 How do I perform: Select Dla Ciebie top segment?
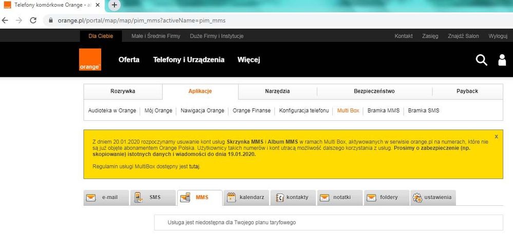[101, 36]
